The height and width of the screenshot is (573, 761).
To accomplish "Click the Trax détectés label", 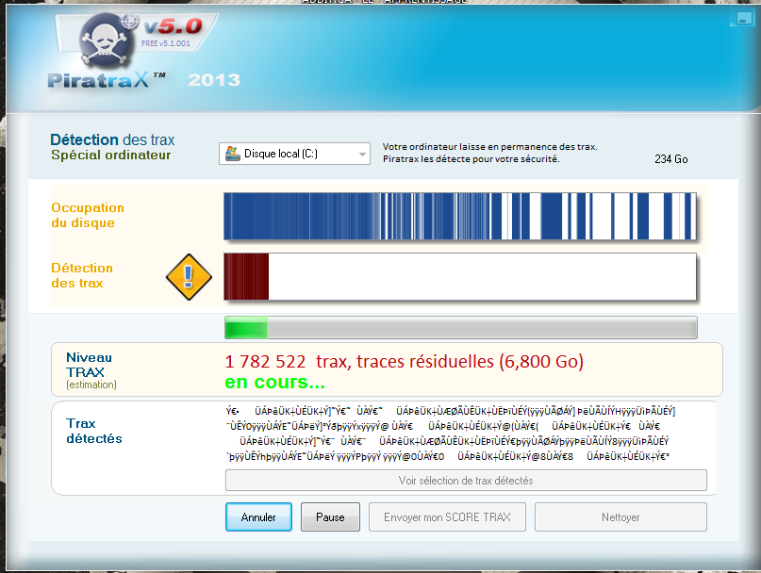I will 94,431.
